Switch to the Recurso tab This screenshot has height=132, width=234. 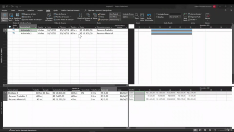(21, 11)
